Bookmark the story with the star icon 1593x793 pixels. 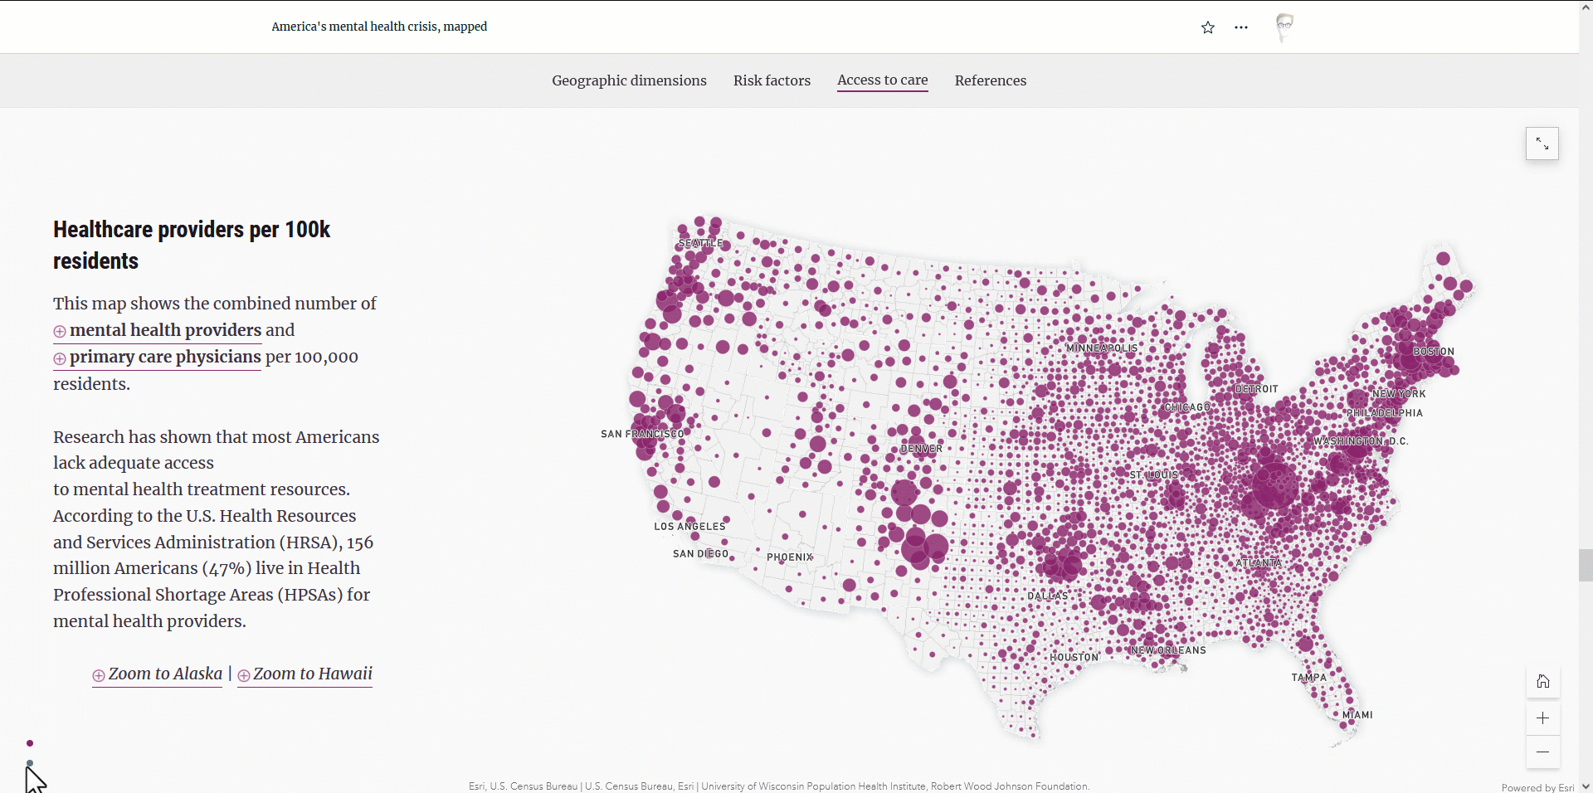pos(1208,27)
